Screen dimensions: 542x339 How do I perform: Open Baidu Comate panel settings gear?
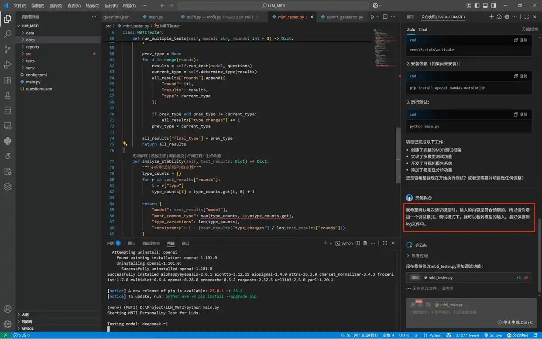pyautogui.click(x=507, y=17)
